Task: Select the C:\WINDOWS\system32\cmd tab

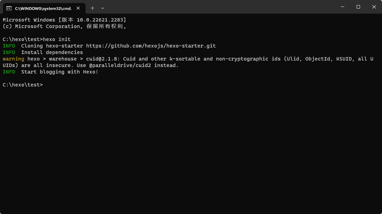Action: point(43,8)
